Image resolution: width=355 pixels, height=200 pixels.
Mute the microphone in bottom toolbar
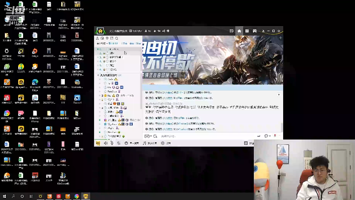click(112, 143)
